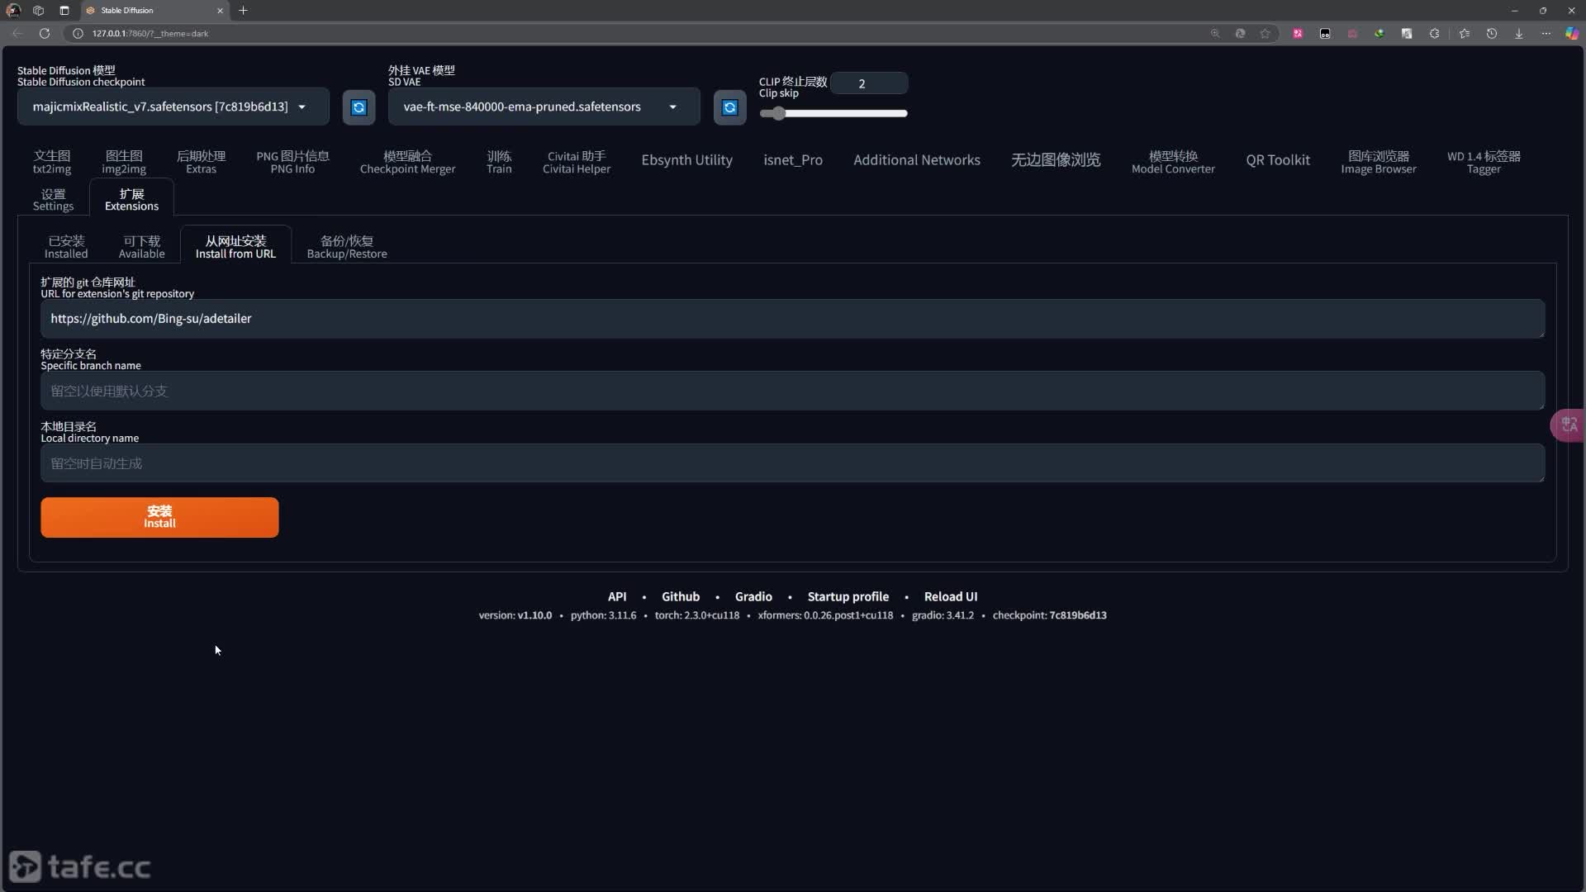Image resolution: width=1586 pixels, height=892 pixels.
Task: Expand the SD VAE model dropdown
Action: (544, 107)
